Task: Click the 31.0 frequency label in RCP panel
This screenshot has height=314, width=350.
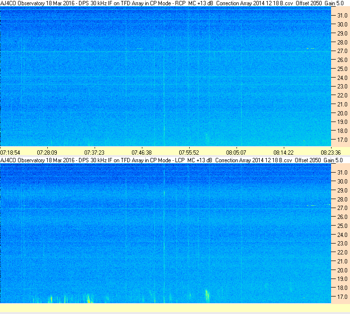Action: (342, 16)
